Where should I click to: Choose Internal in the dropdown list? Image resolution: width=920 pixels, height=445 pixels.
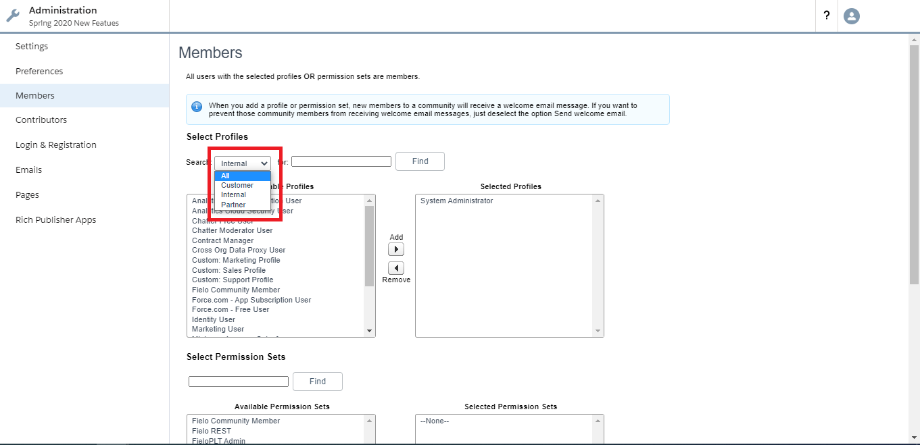tap(242, 194)
